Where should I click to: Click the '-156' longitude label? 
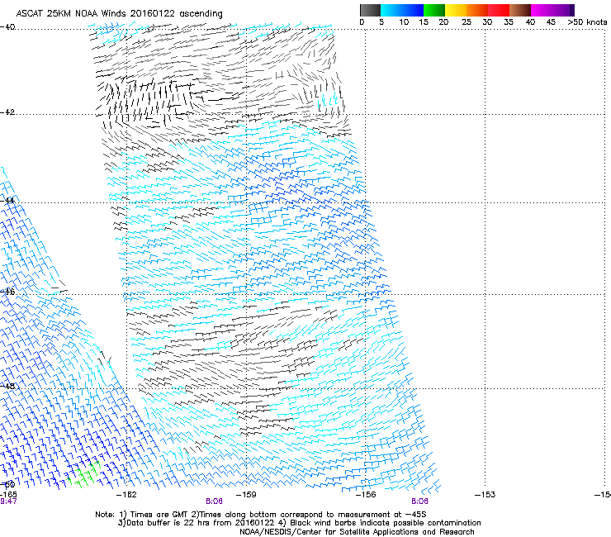pyautogui.click(x=366, y=495)
